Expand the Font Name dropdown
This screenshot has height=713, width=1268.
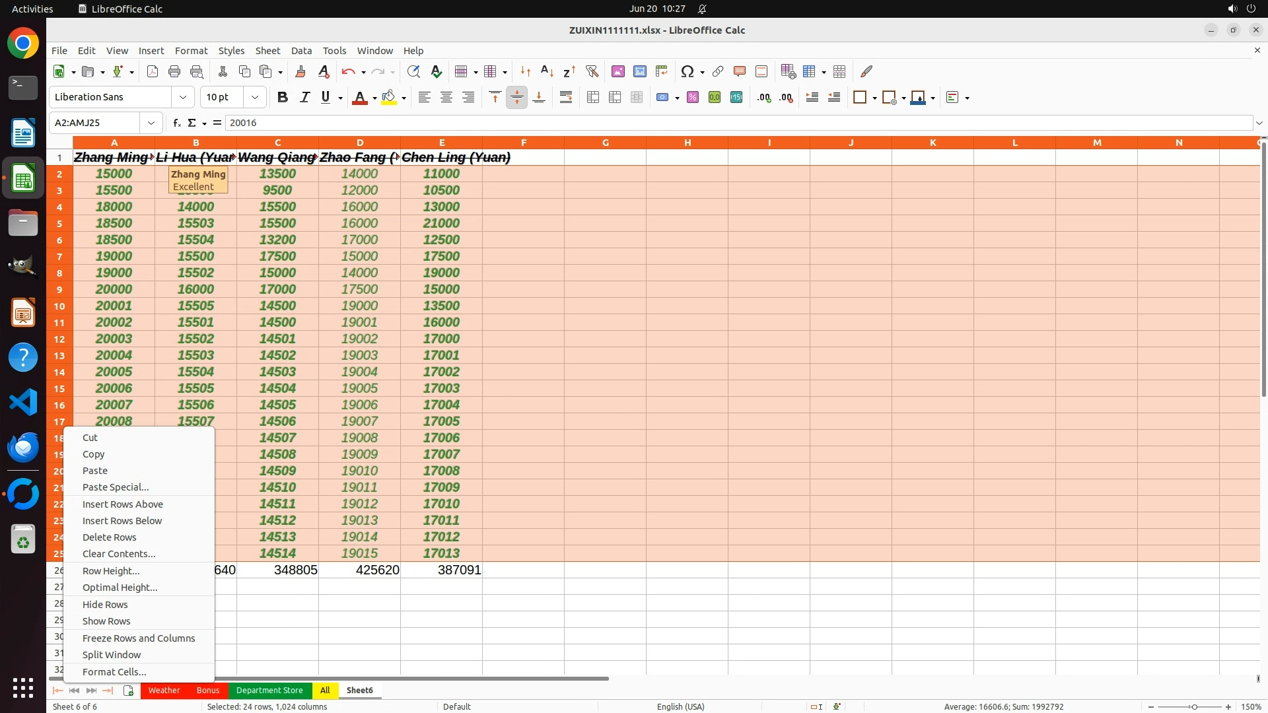click(183, 97)
